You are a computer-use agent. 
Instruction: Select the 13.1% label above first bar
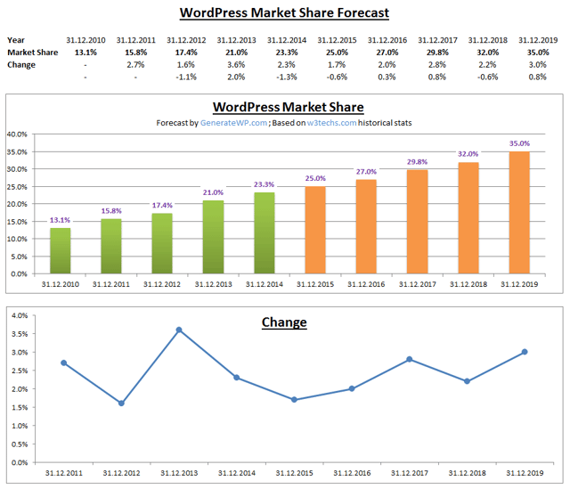pos(60,220)
